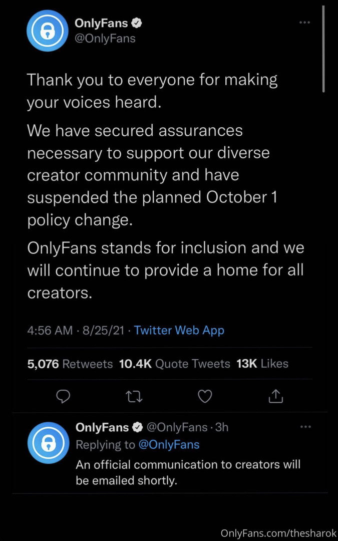Click the reply speech bubble icon
Image resolution: width=338 pixels, height=541 pixels.
click(63, 396)
